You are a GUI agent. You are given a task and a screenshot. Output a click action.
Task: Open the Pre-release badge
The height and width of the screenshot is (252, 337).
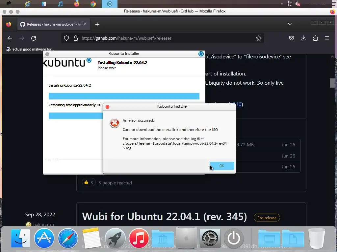pyautogui.click(x=267, y=218)
